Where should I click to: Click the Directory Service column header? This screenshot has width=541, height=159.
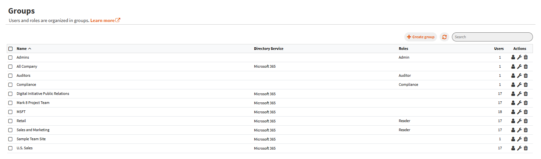click(x=268, y=49)
